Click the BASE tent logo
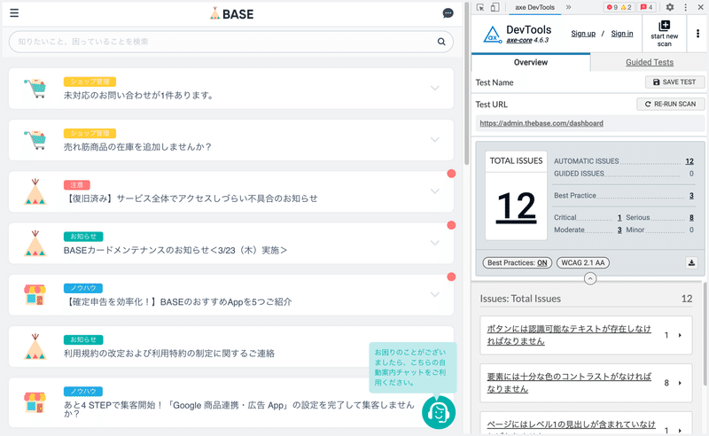This screenshot has width=709, height=436. tap(231, 13)
